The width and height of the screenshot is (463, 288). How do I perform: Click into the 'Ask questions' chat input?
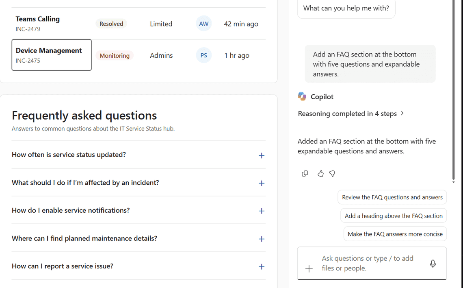(372, 263)
